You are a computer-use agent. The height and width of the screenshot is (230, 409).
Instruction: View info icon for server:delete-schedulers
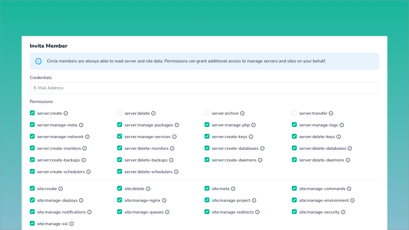point(176,172)
